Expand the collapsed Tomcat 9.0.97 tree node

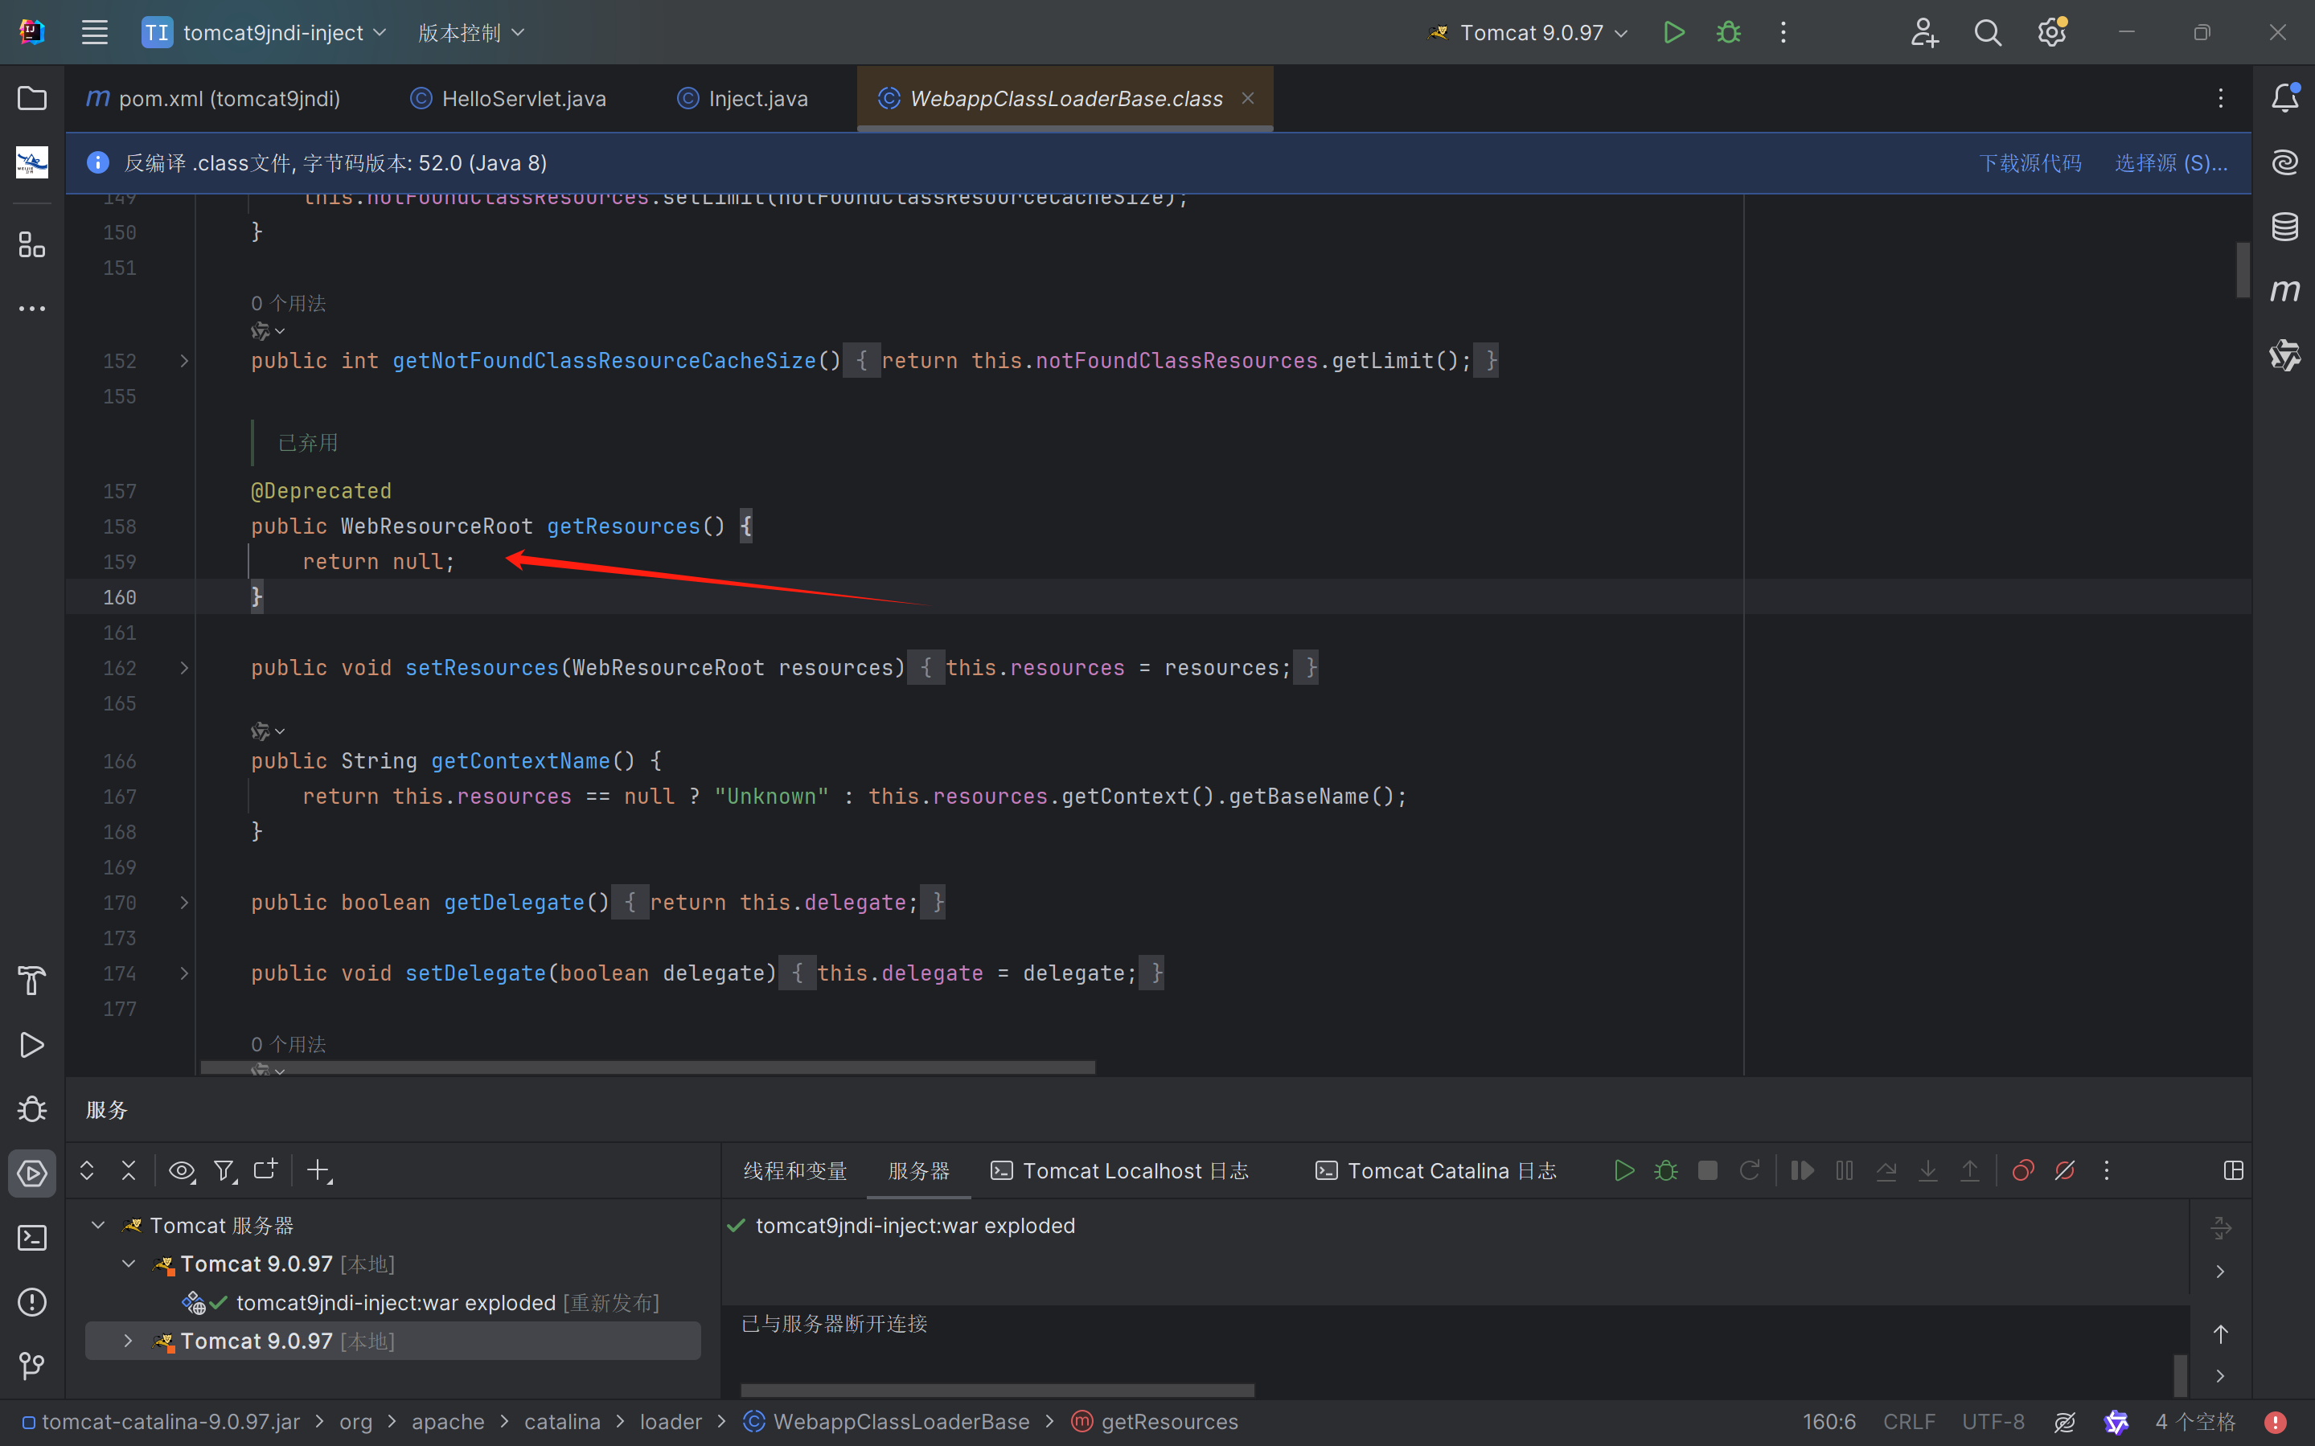click(x=128, y=1341)
